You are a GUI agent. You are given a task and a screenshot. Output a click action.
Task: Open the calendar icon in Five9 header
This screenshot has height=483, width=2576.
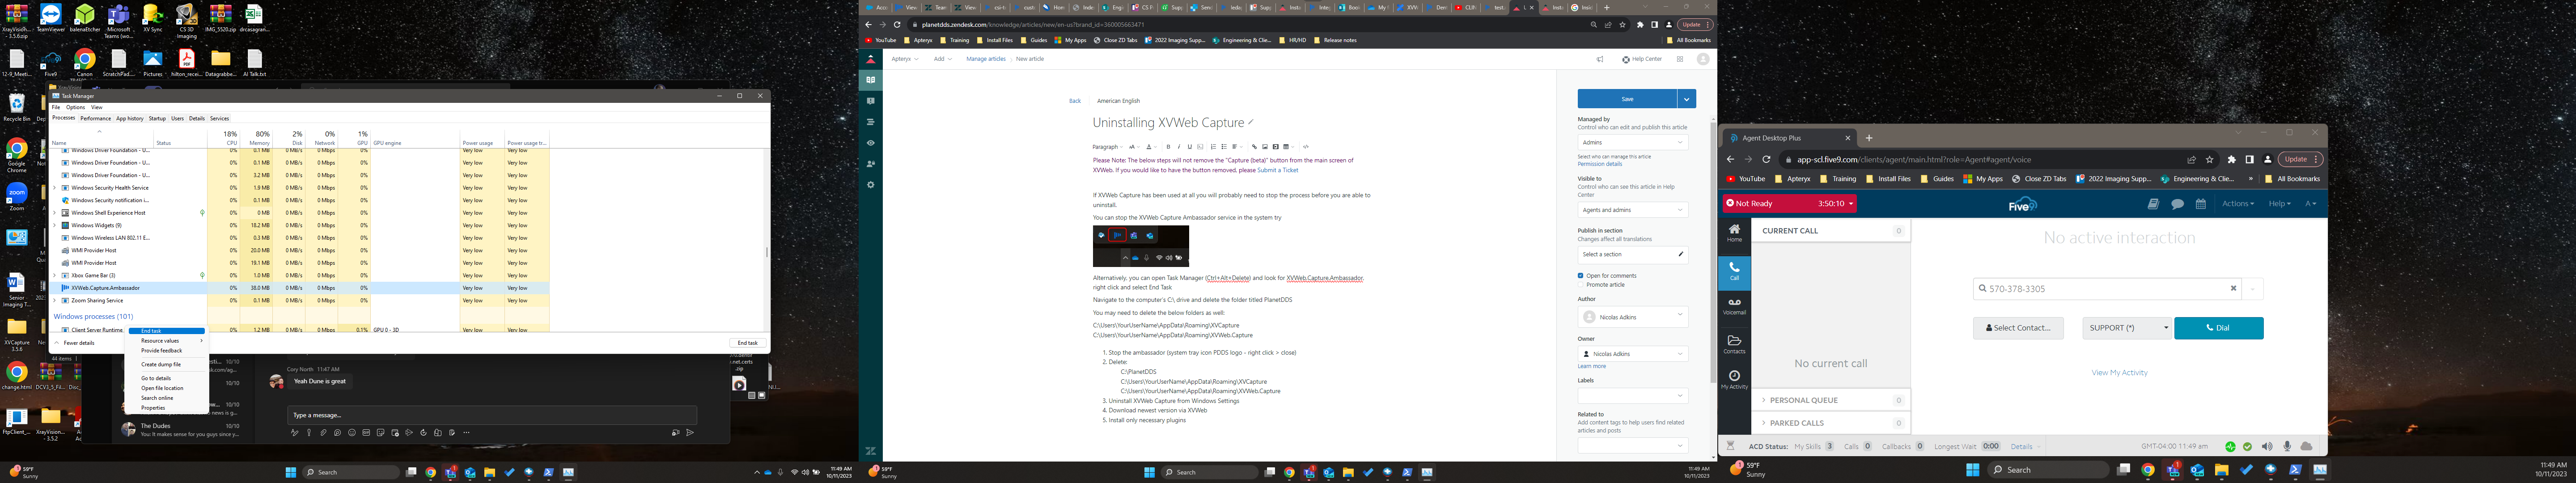[2201, 204]
